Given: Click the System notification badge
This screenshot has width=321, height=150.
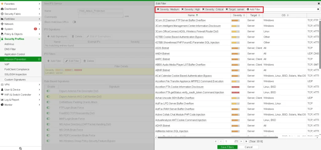Looking at the screenshot, I should click(35, 29).
